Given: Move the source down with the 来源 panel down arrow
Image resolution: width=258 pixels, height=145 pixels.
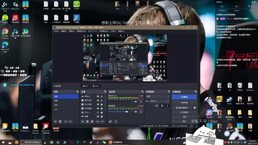Looking at the screenshot, I should coord(102,121).
